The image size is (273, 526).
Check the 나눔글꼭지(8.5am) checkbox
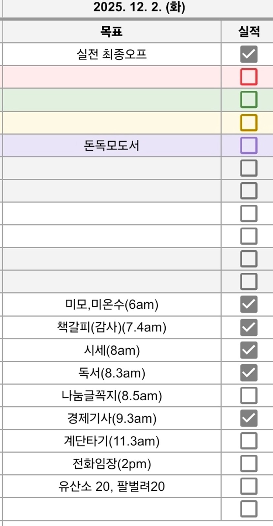(x=249, y=395)
